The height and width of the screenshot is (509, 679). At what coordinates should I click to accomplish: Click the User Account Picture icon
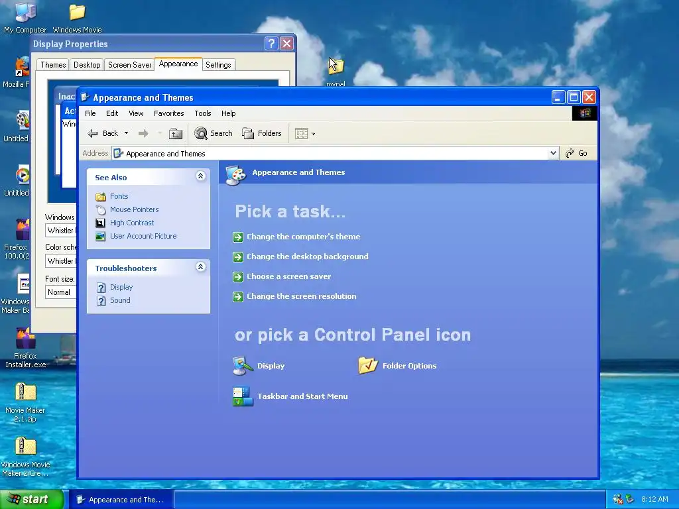point(101,237)
